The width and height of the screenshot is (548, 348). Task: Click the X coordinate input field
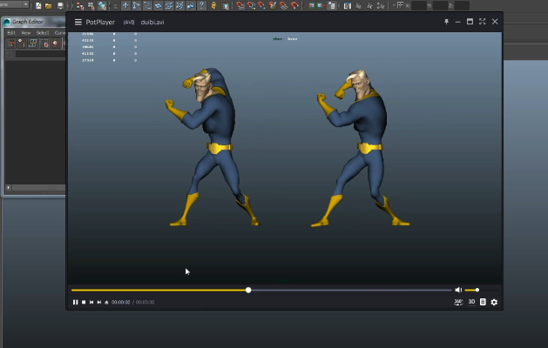point(419,5)
